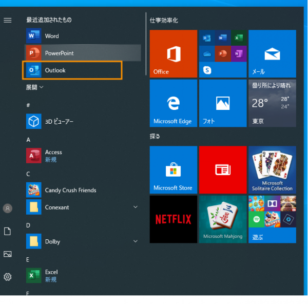Expand the Conexant folder chevron
The height and width of the screenshot is (304, 308).
click(x=136, y=207)
